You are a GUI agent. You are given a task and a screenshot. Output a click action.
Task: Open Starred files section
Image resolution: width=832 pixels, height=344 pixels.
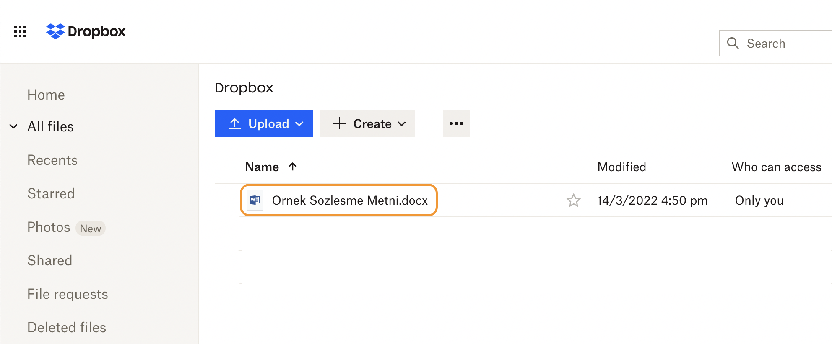51,194
